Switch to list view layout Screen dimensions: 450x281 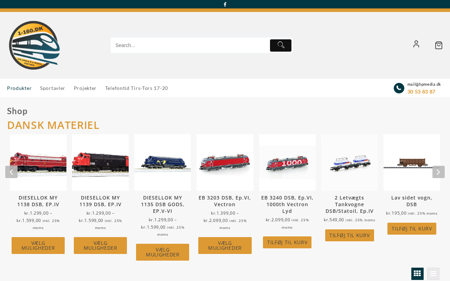(x=433, y=274)
